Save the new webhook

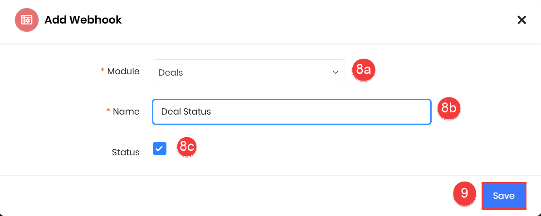[x=504, y=196]
